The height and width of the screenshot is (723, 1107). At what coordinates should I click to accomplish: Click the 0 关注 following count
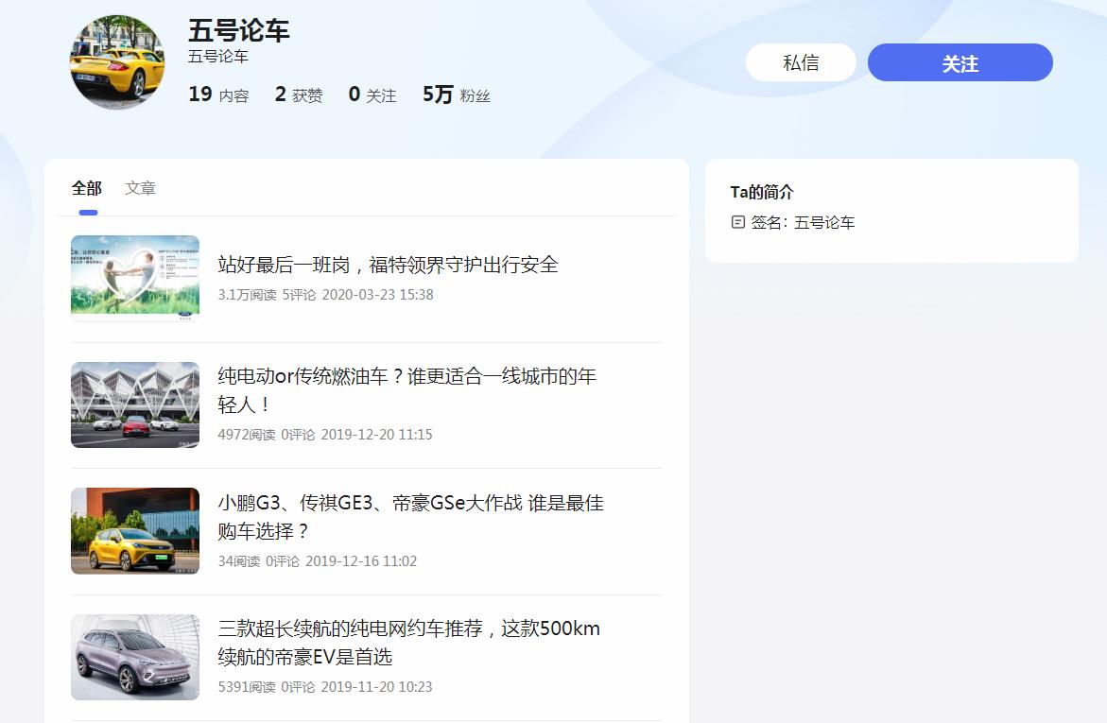(x=372, y=95)
